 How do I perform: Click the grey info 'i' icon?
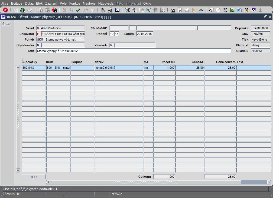(260, 10)
